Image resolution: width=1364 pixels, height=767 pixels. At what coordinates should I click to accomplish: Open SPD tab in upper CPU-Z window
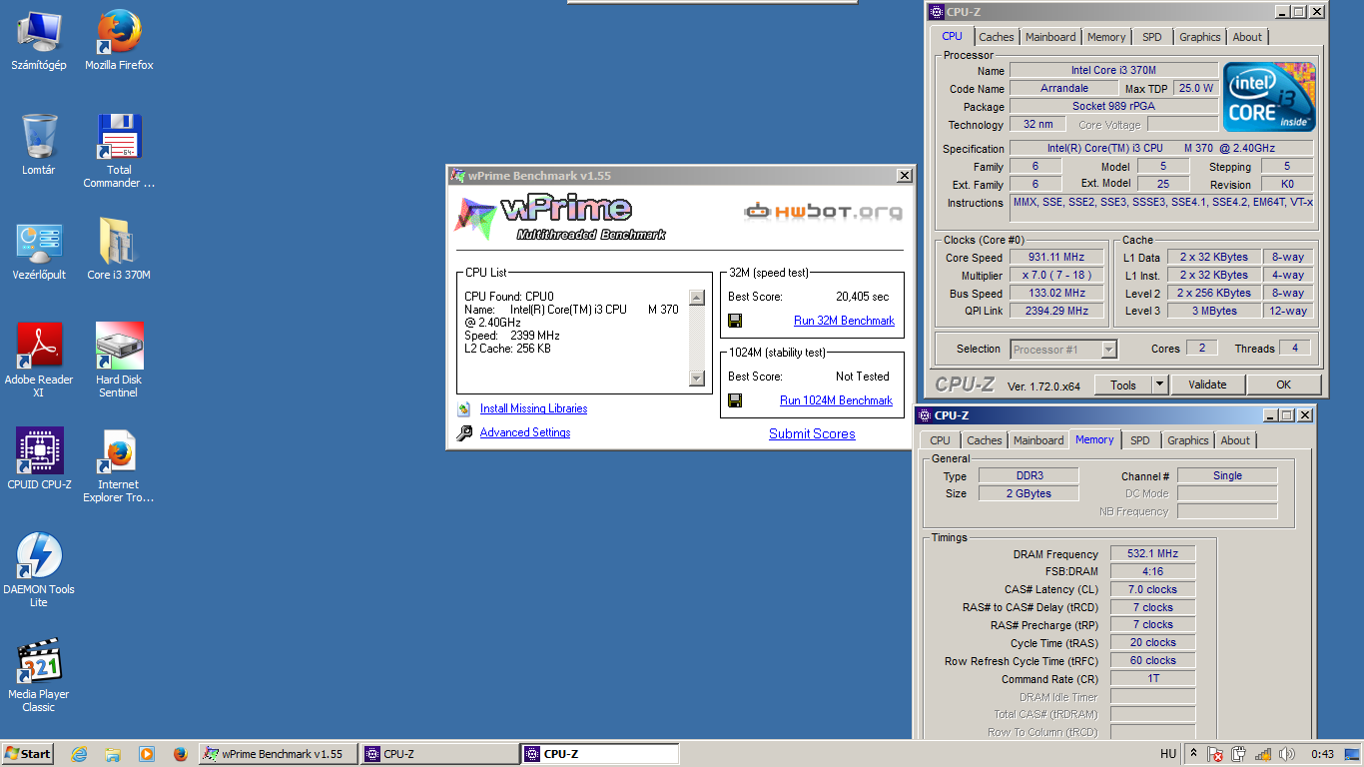coord(1152,37)
